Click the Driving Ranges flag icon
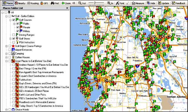This screenshot has width=188, height=112. coord(17,35)
